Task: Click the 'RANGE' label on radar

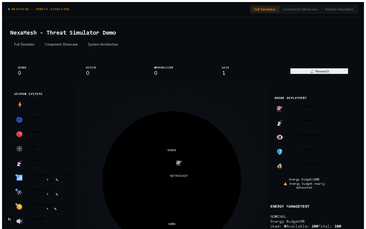Action: [x=172, y=150]
